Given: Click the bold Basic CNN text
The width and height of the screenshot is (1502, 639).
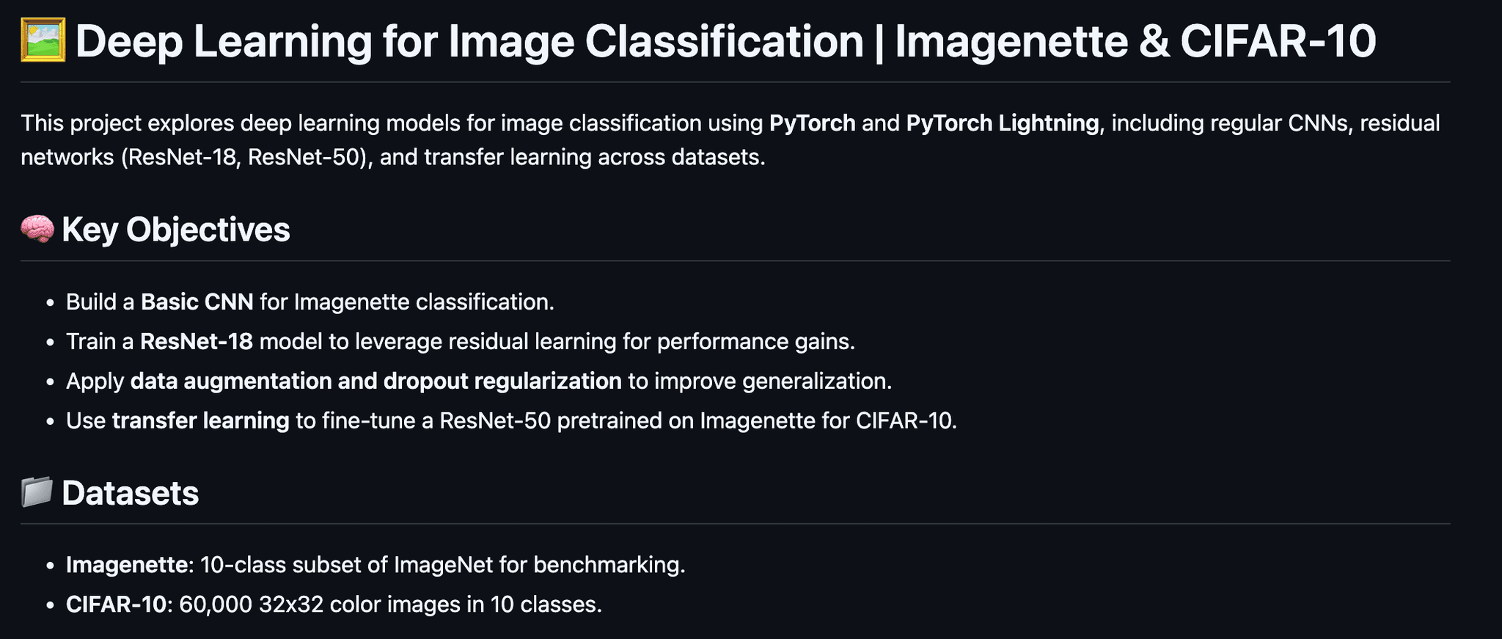Looking at the screenshot, I should (x=197, y=302).
